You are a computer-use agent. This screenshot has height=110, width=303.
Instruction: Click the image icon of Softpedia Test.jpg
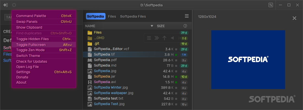[x=90, y=104]
